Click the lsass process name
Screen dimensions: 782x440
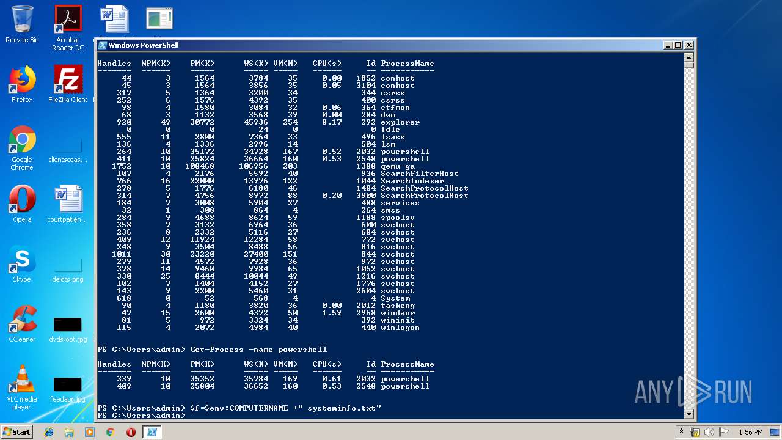(x=393, y=137)
